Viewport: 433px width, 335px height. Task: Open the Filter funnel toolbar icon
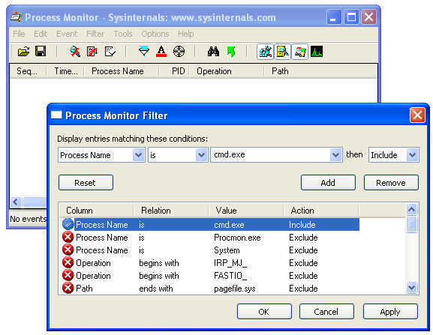144,51
